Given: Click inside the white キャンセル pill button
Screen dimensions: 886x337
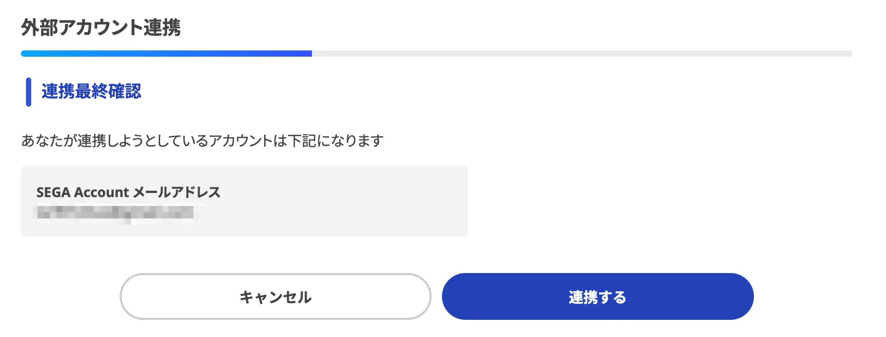Looking at the screenshot, I should 276,296.
